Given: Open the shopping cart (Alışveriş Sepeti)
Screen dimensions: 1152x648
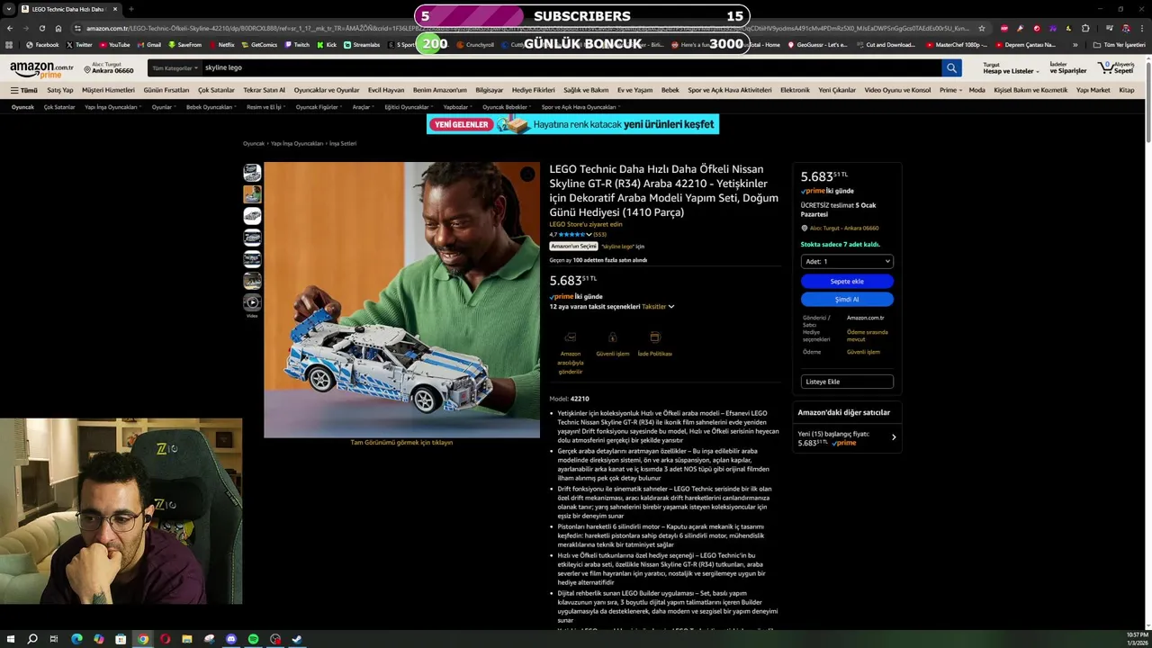Looking at the screenshot, I should tap(1117, 67).
